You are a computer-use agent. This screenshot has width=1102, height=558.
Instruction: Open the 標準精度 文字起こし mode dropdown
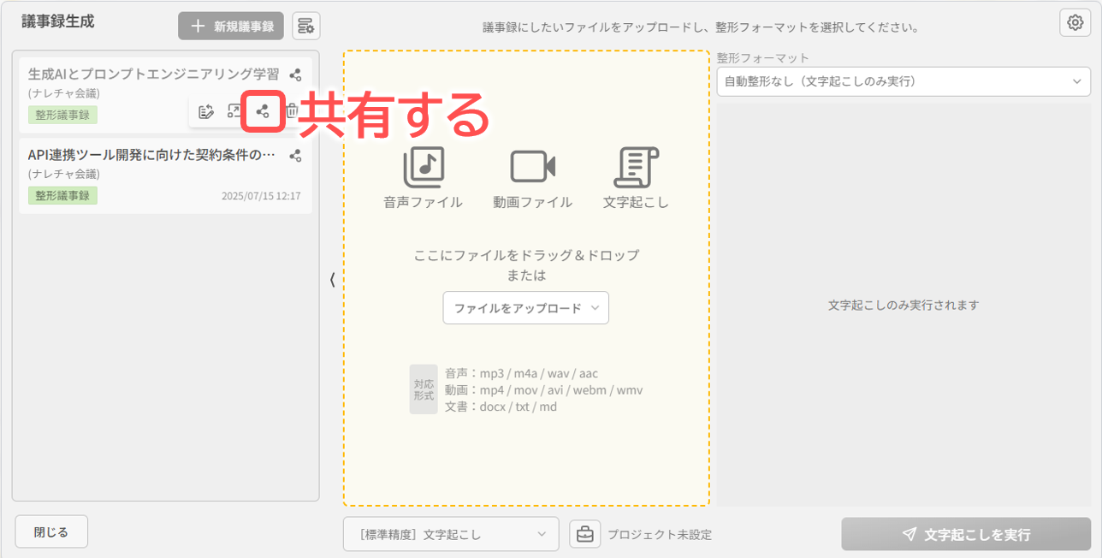click(x=451, y=533)
